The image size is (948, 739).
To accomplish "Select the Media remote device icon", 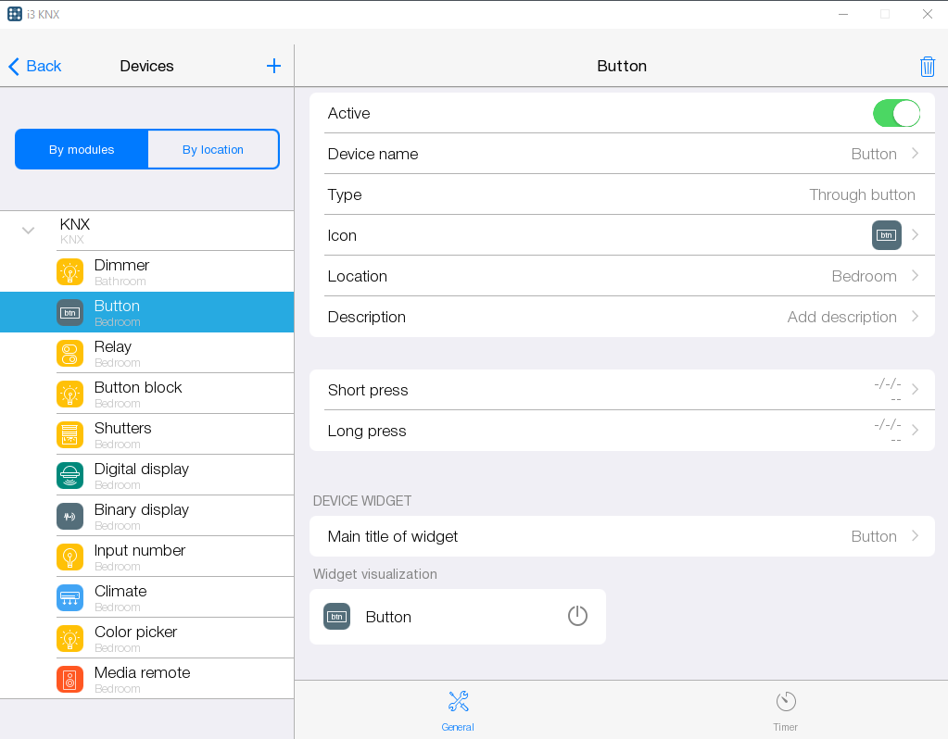I will (x=70, y=679).
